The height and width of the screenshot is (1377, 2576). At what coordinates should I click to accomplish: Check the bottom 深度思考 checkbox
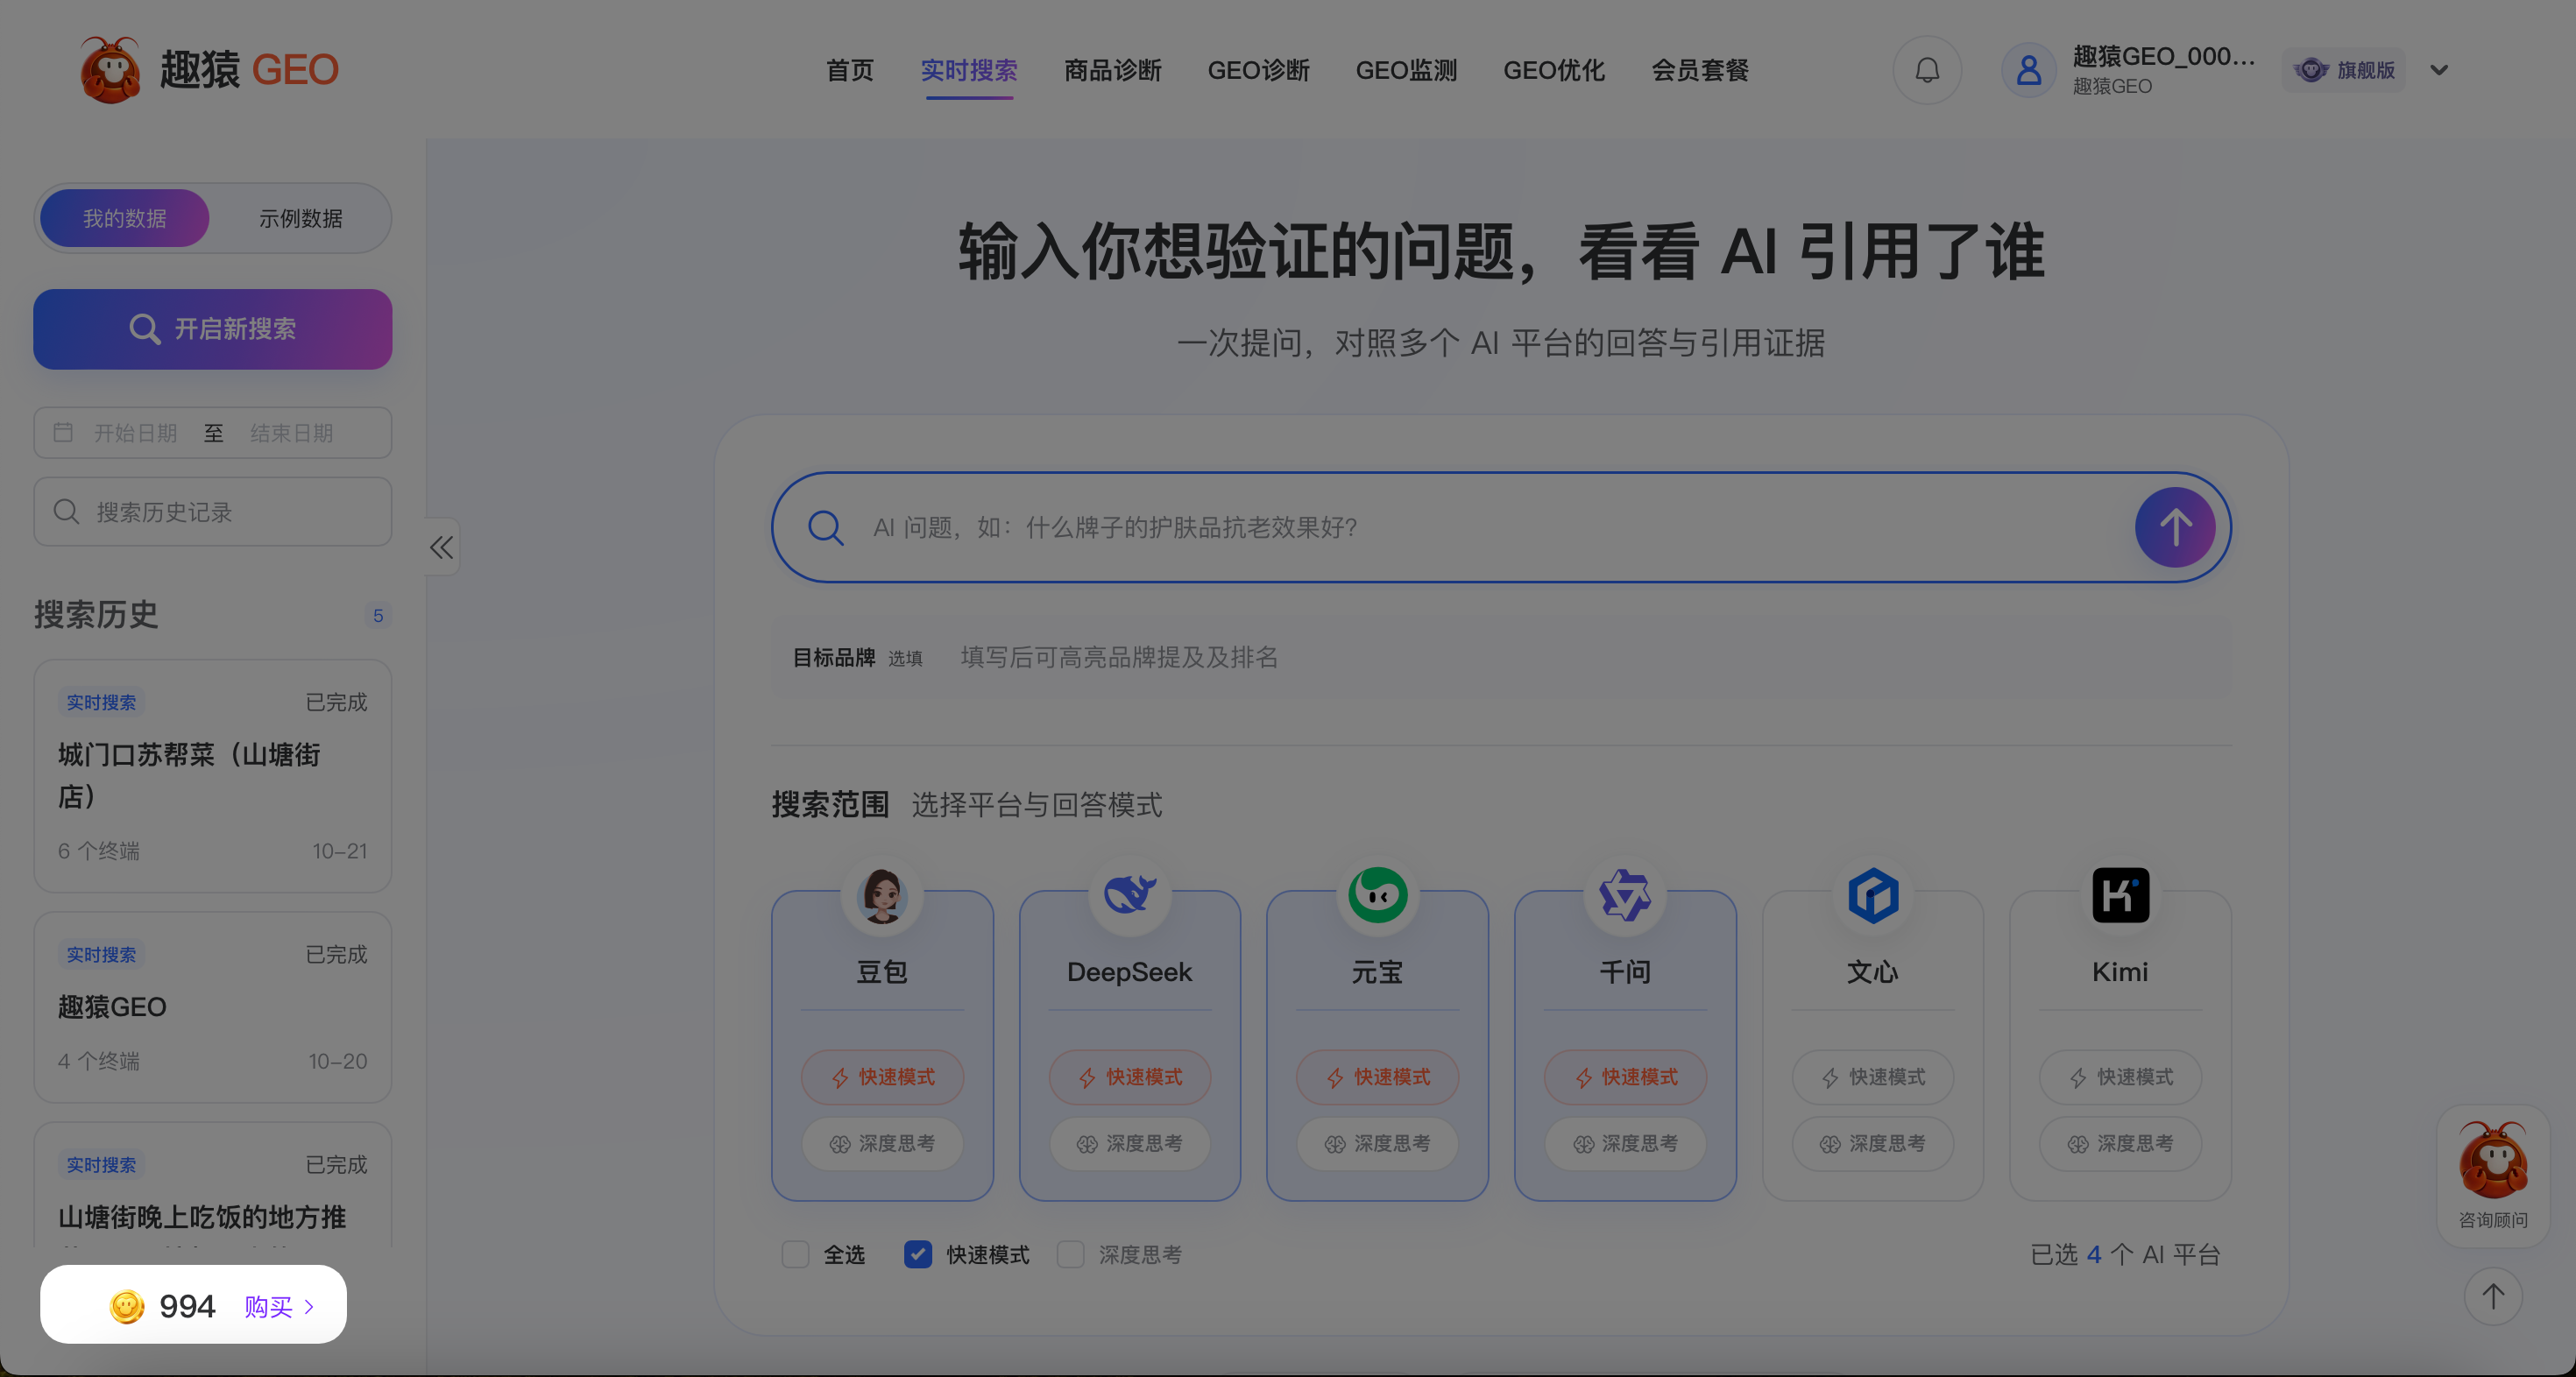(1070, 1254)
